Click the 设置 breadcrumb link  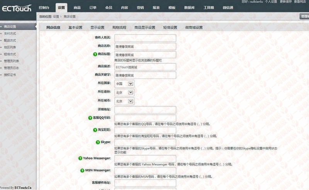(x=56, y=17)
